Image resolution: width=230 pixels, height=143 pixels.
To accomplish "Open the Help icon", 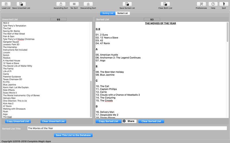I will (213, 4).
